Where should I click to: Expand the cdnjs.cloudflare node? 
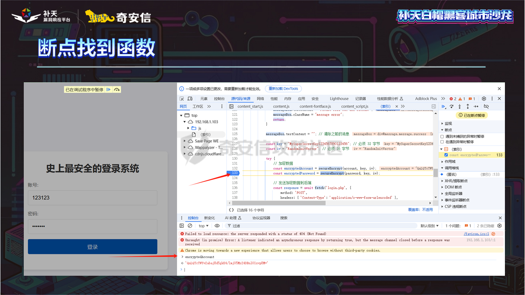pyautogui.click(x=185, y=154)
